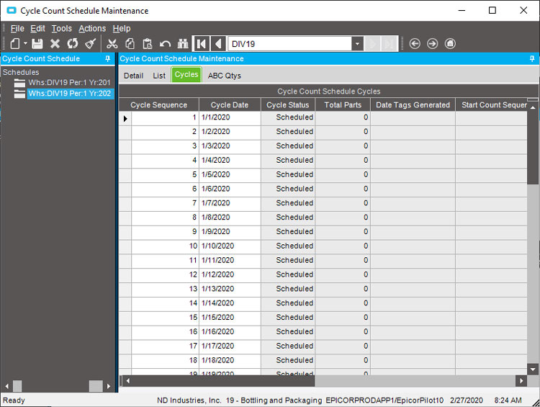
Task: Switch to the ABC Qtys tab
Action: tap(225, 75)
